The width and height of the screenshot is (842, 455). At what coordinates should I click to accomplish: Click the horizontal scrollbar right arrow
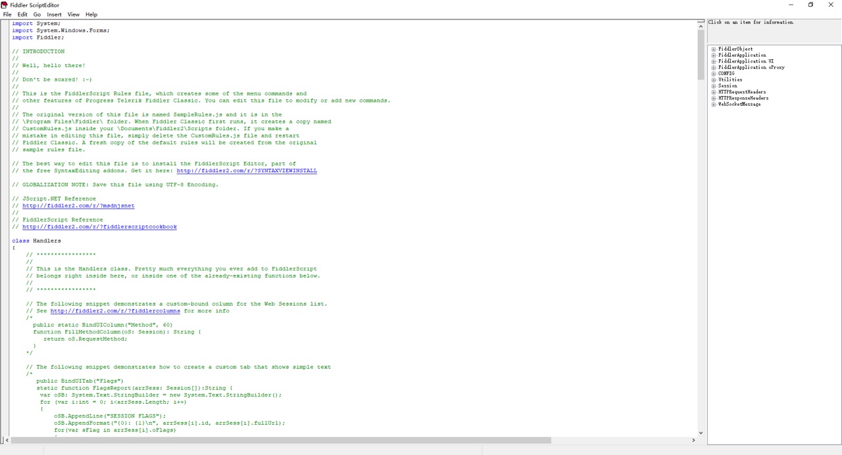693,440
